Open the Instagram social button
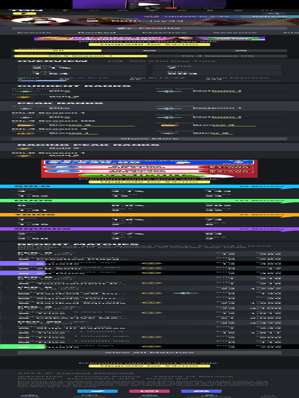Screen dimensions: 299x398 [x=149, y=391]
